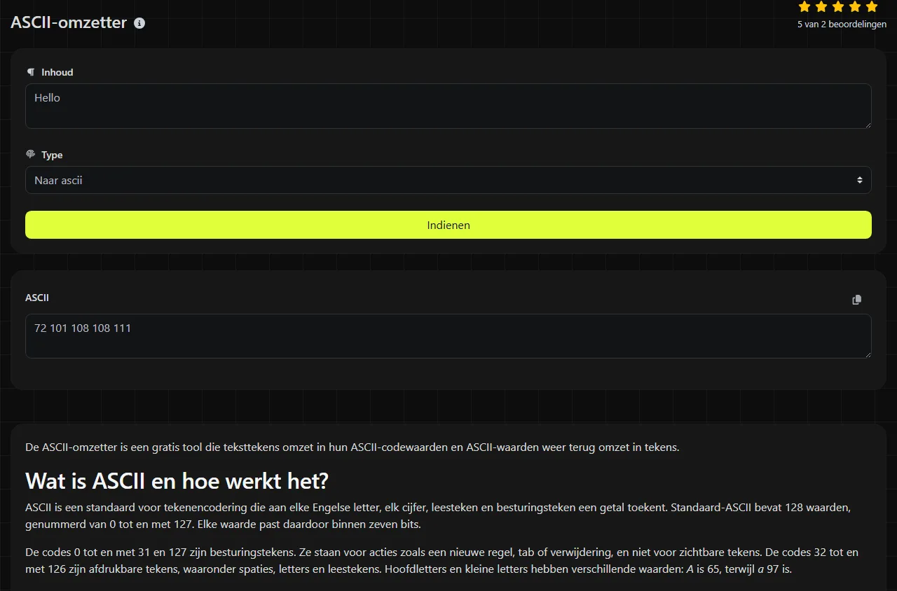Click the ASCII-omzetter page title
Image resolution: width=897 pixels, height=591 pixels.
[69, 22]
